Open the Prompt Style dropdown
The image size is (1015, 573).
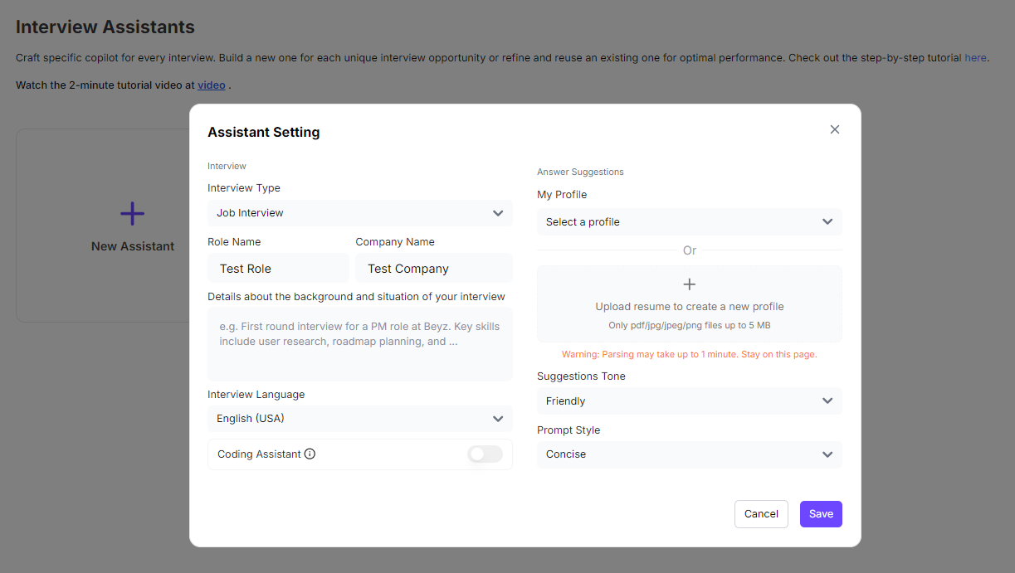[x=689, y=454]
